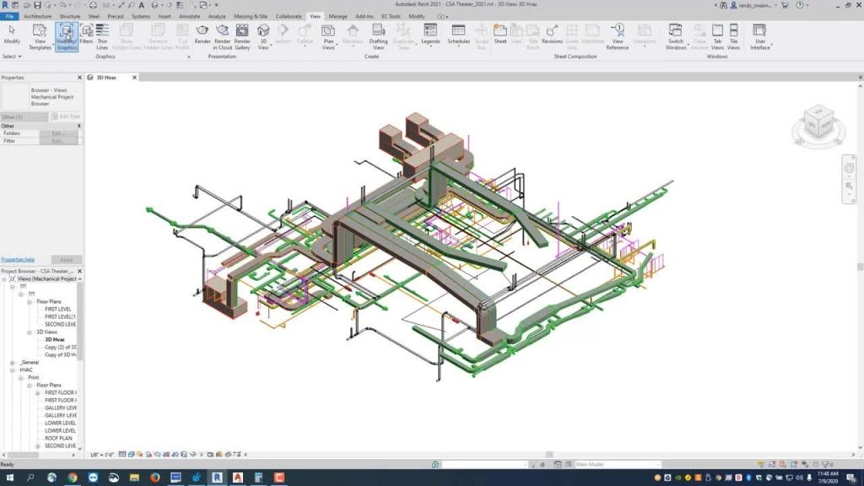Switch to the Systems ribbon tab
The height and width of the screenshot is (486, 864).
pos(141,17)
